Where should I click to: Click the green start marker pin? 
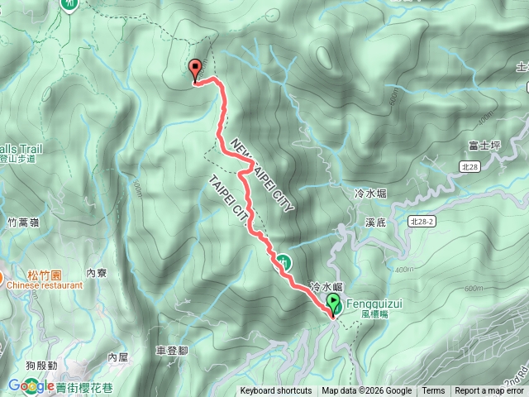(333, 305)
